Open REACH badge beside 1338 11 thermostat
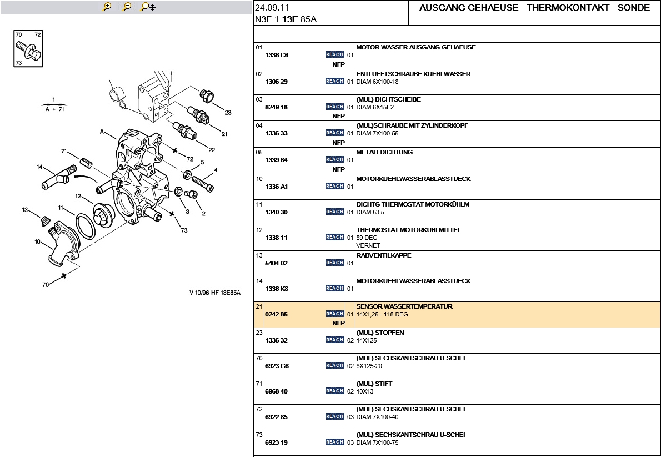Image resolution: width=661 pixels, height=463 pixels. (334, 237)
